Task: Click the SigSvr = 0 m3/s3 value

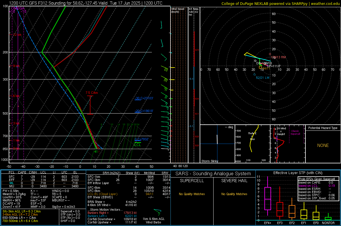Action: (64, 207)
